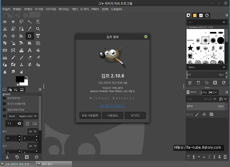Viewport: 230px width, 167px height.
Task: Select the Measure tool
Action: point(5,36)
